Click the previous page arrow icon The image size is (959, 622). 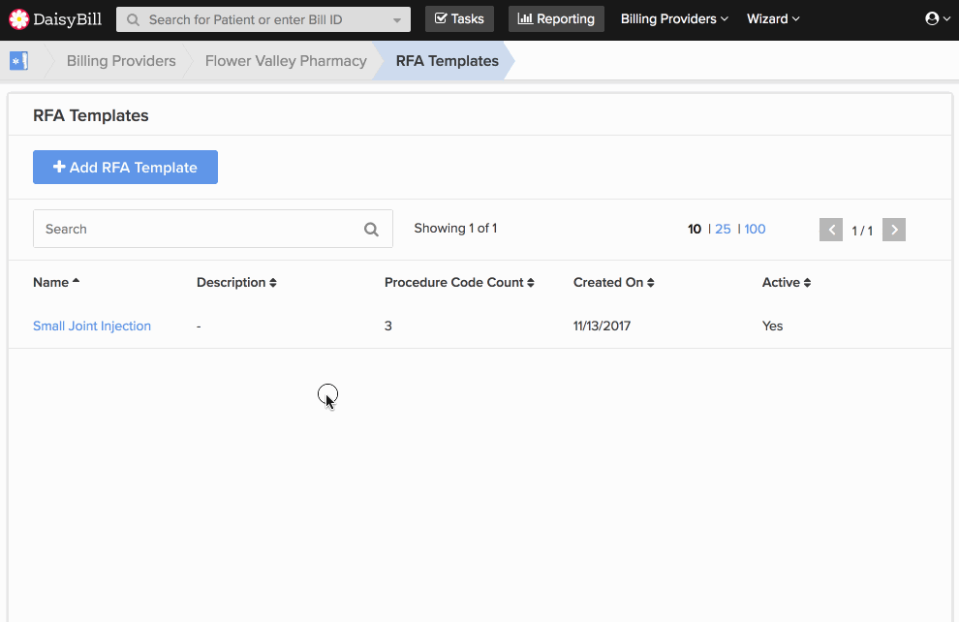831,230
